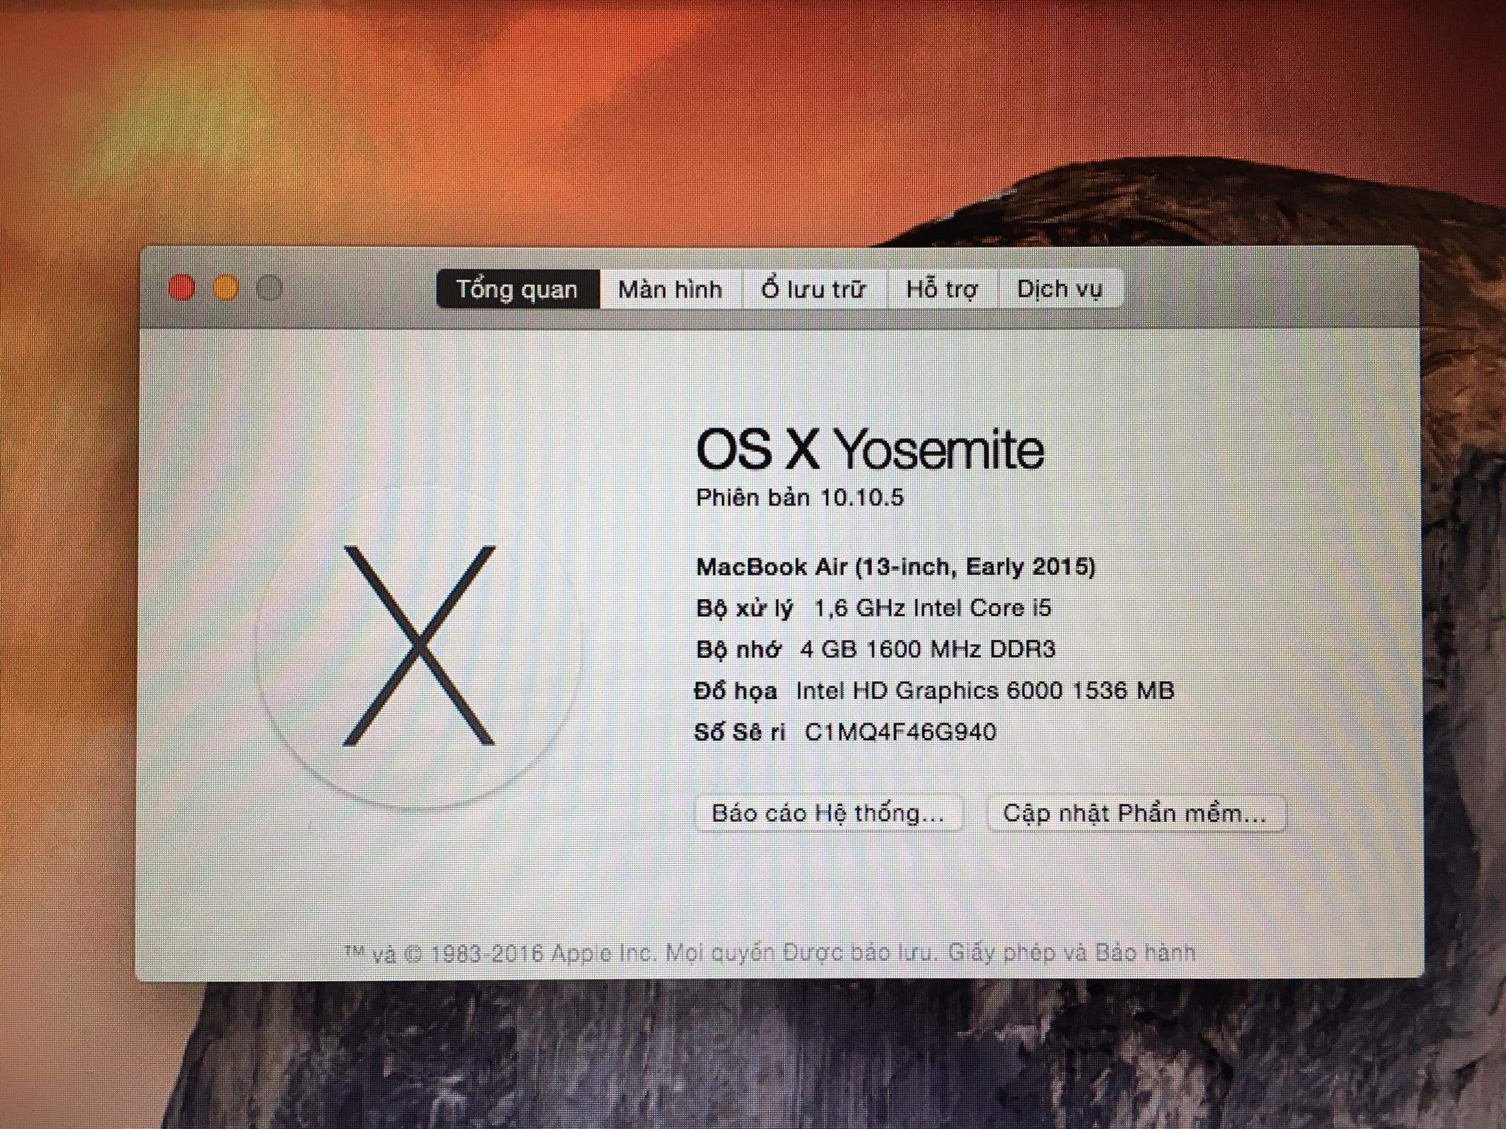The image size is (1506, 1129).
Task: Switch to the Tổng quan tab
Action: [518, 289]
